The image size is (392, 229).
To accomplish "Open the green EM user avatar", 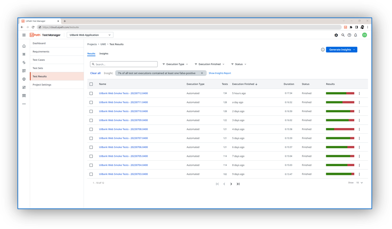I will click(365, 35).
